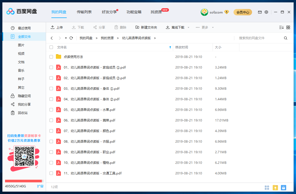Viewport: 296px width, 194px height.
Task: Switch to grid view layout icon
Action: [288, 27]
